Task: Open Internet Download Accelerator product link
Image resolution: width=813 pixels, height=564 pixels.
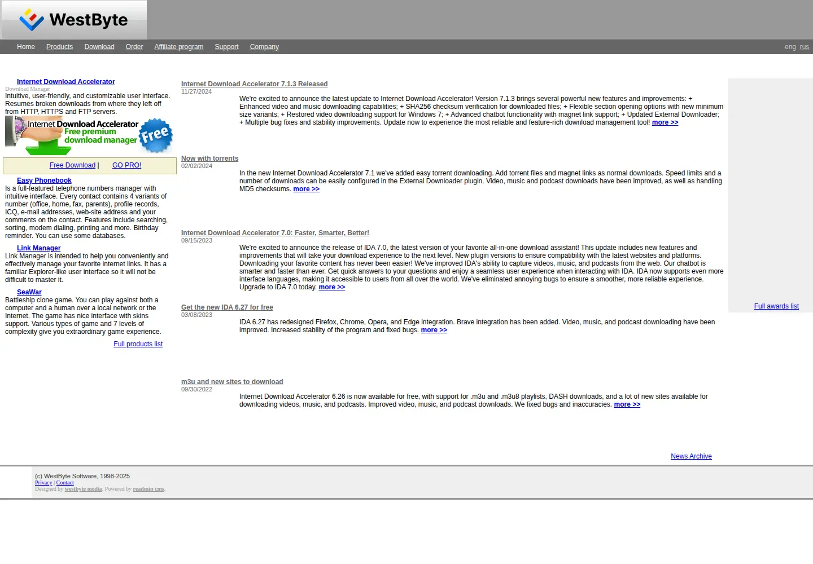Action: coord(65,82)
